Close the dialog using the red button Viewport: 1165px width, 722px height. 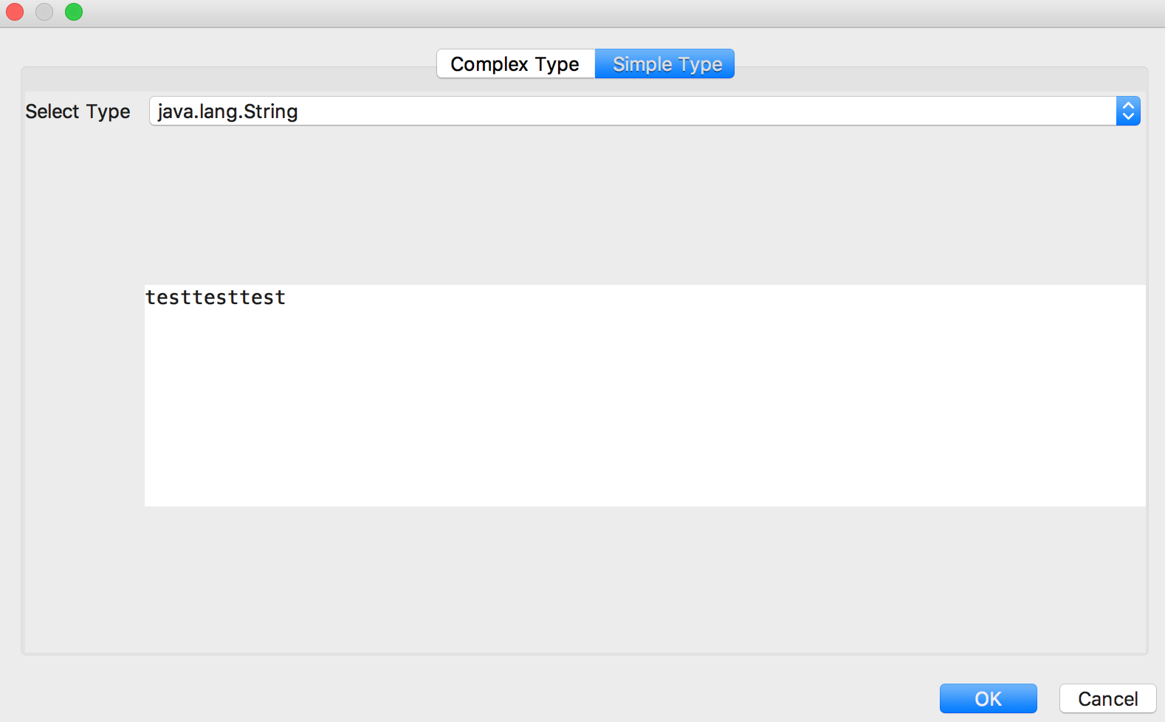[x=15, y=12]
